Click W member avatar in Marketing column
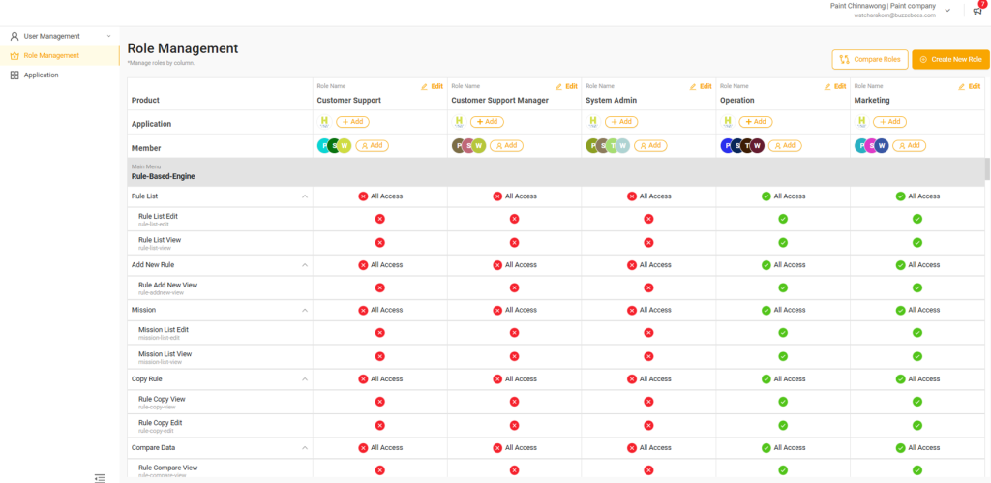This screenshot has height=483, width=991. 882,145
